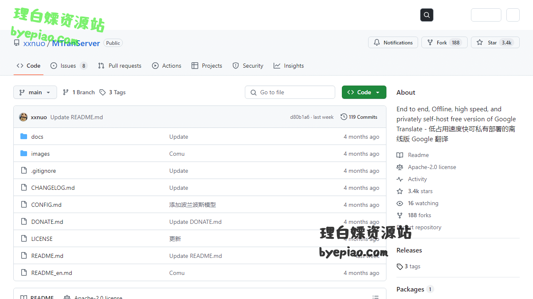533x299 pixels.
Task: Click the Notifications button
Action: pos(393,42)
